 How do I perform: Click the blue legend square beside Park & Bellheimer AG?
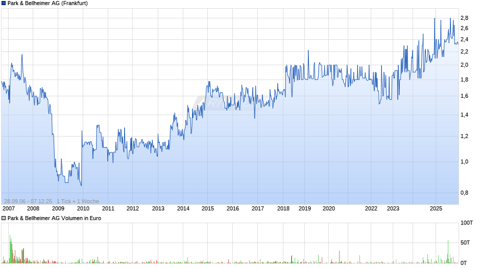tap(4, 4)
